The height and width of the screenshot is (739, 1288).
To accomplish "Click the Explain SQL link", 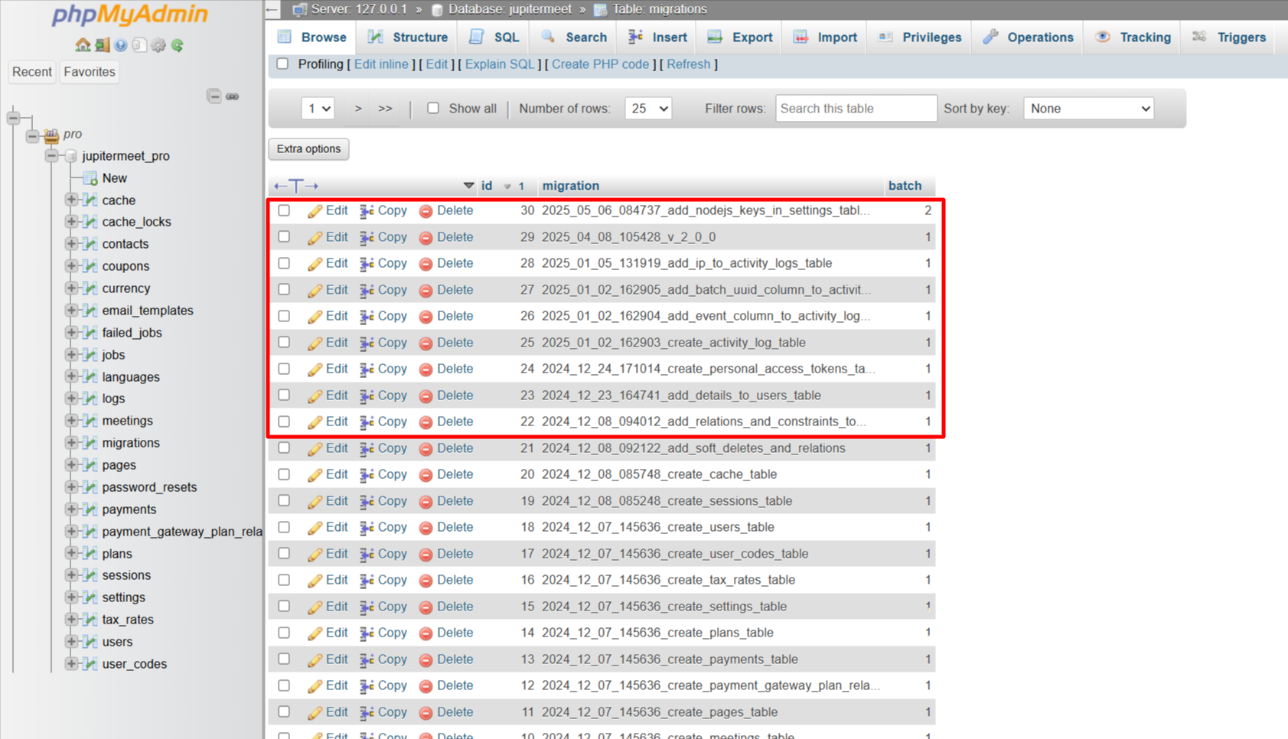I will (x=499, y=64).
